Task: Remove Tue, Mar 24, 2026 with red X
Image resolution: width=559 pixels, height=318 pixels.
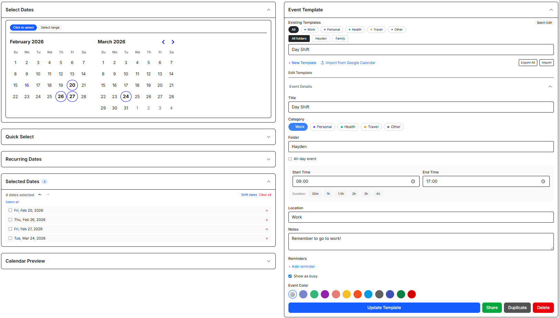Action: pos(266,238)
